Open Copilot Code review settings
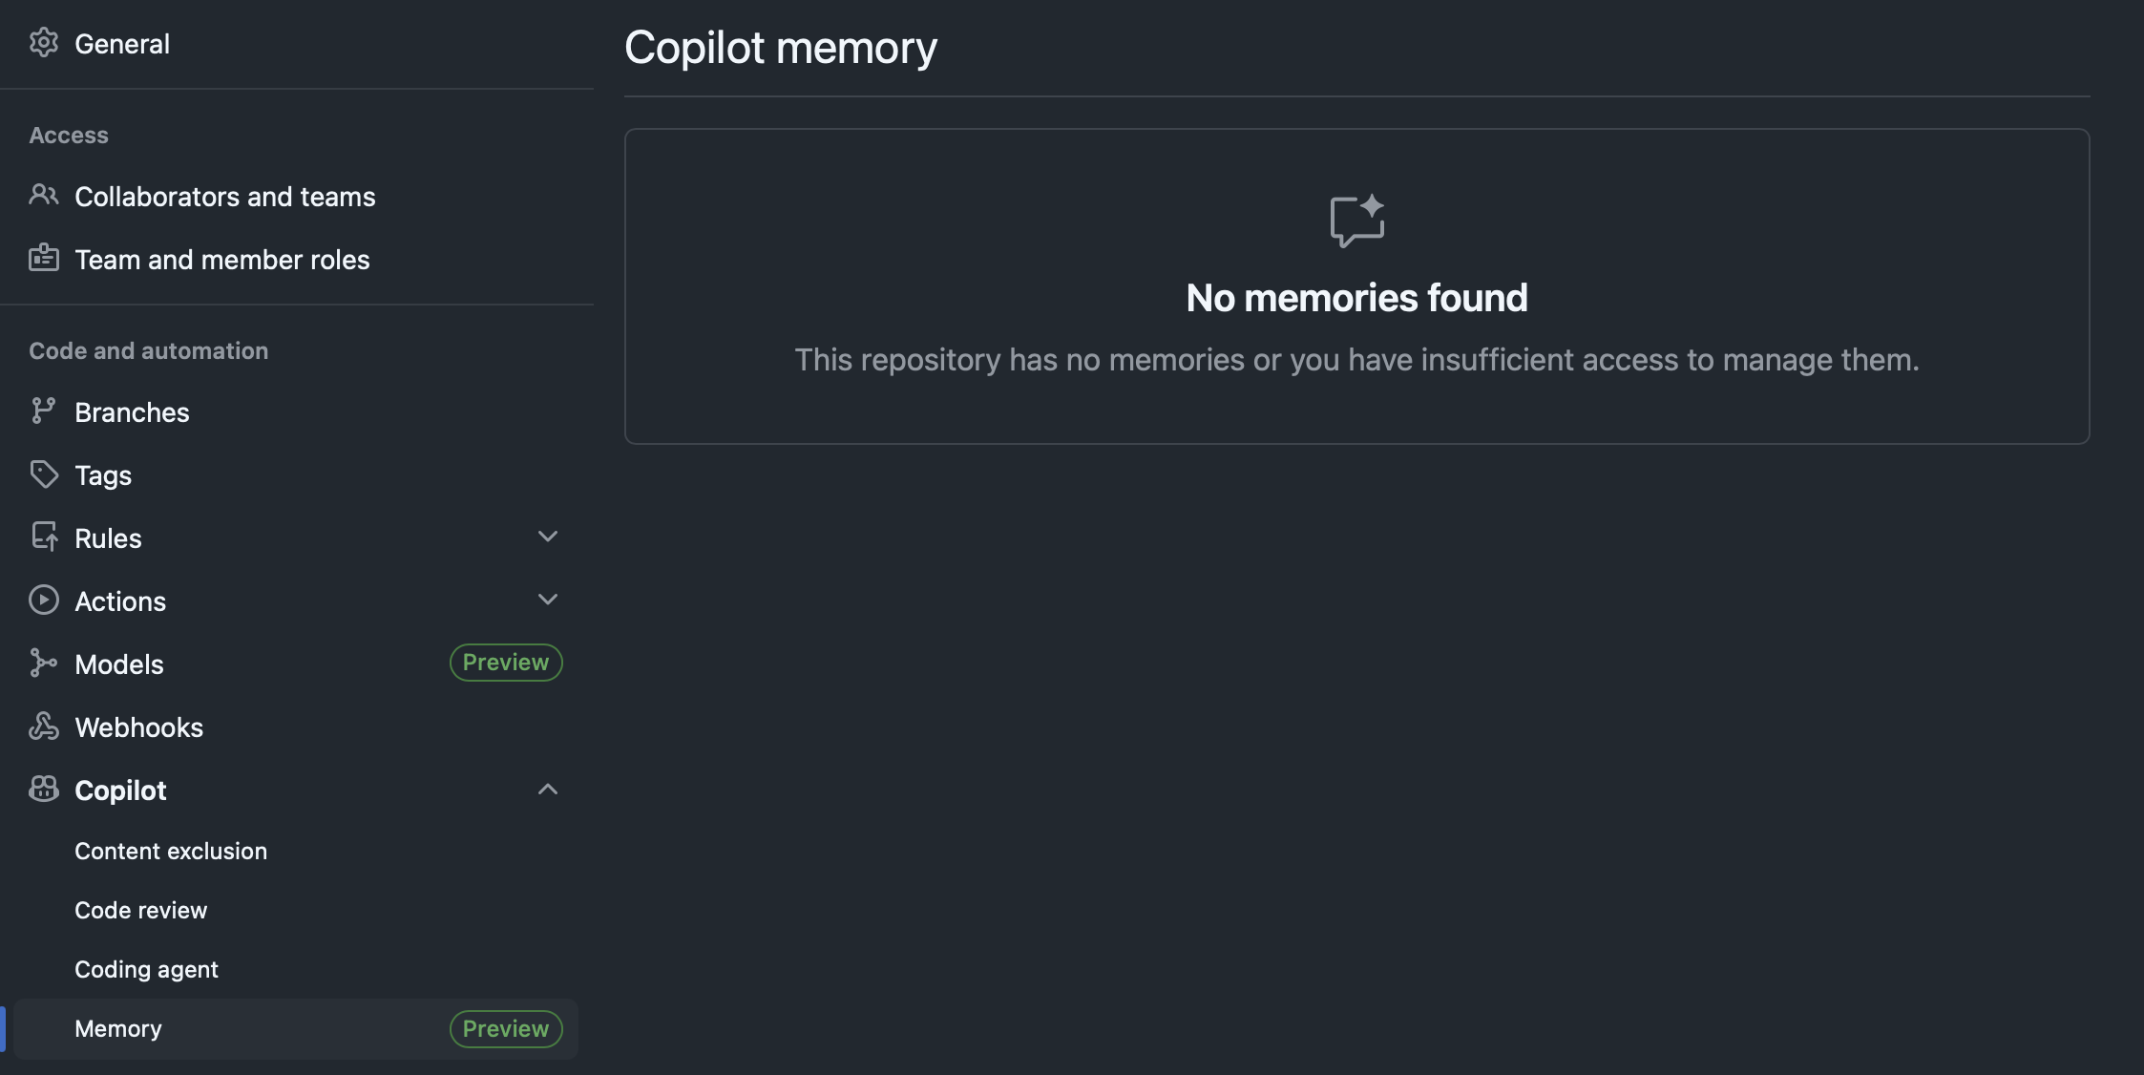This screenshot has height=1075, width=2144. coord(141,910)
